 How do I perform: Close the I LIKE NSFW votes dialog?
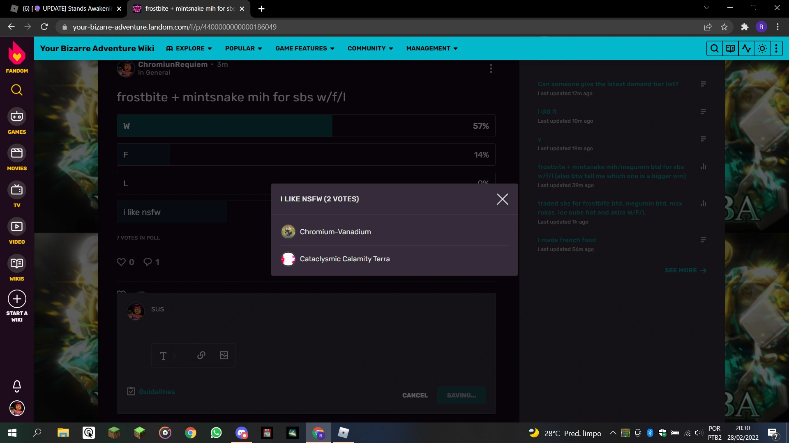[x=502, y=199]
